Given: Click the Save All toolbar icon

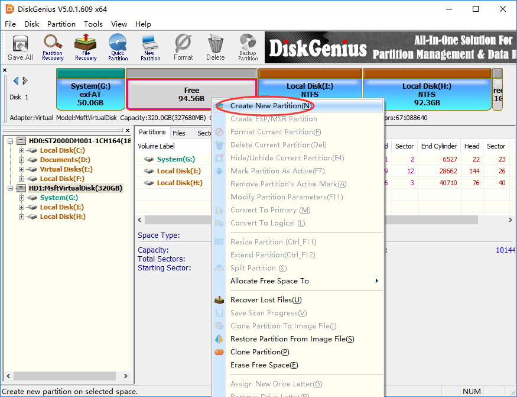Looking at the screenshot, I should [20, 47].
